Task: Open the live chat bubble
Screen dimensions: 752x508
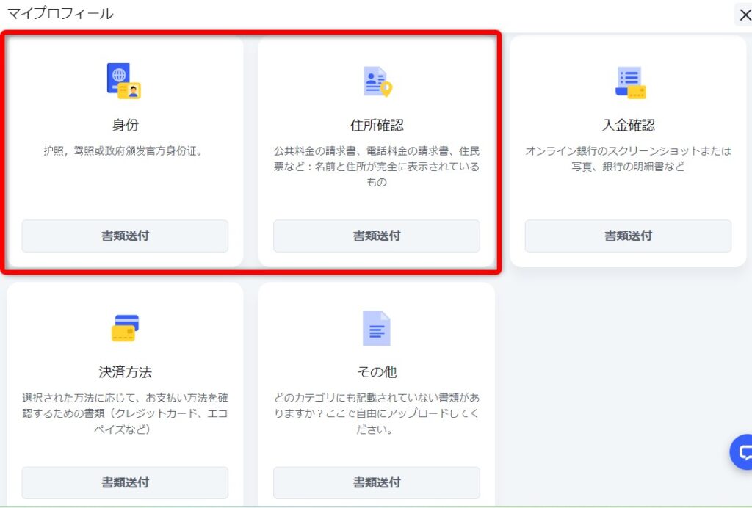Action: coord(742,452)
